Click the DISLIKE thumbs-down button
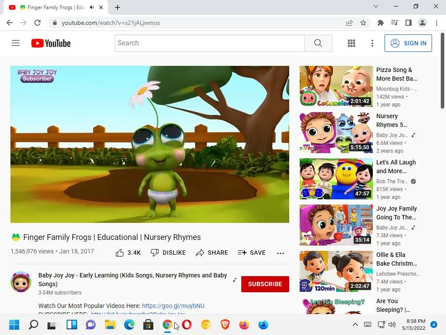This screenshot has height=335, width=446. click(168, 253)
